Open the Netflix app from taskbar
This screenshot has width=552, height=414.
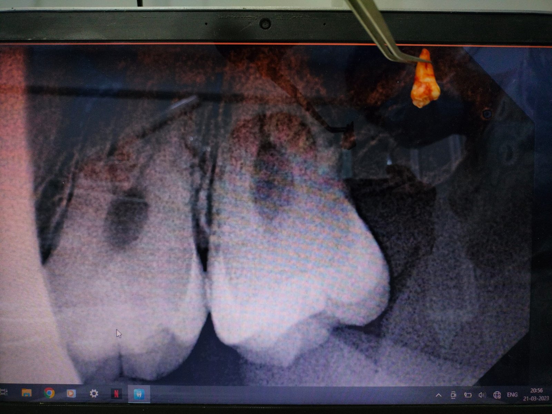tap(116, 394)
